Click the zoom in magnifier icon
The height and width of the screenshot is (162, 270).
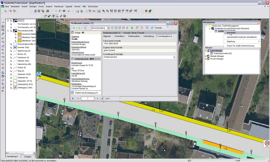[103, 11]
